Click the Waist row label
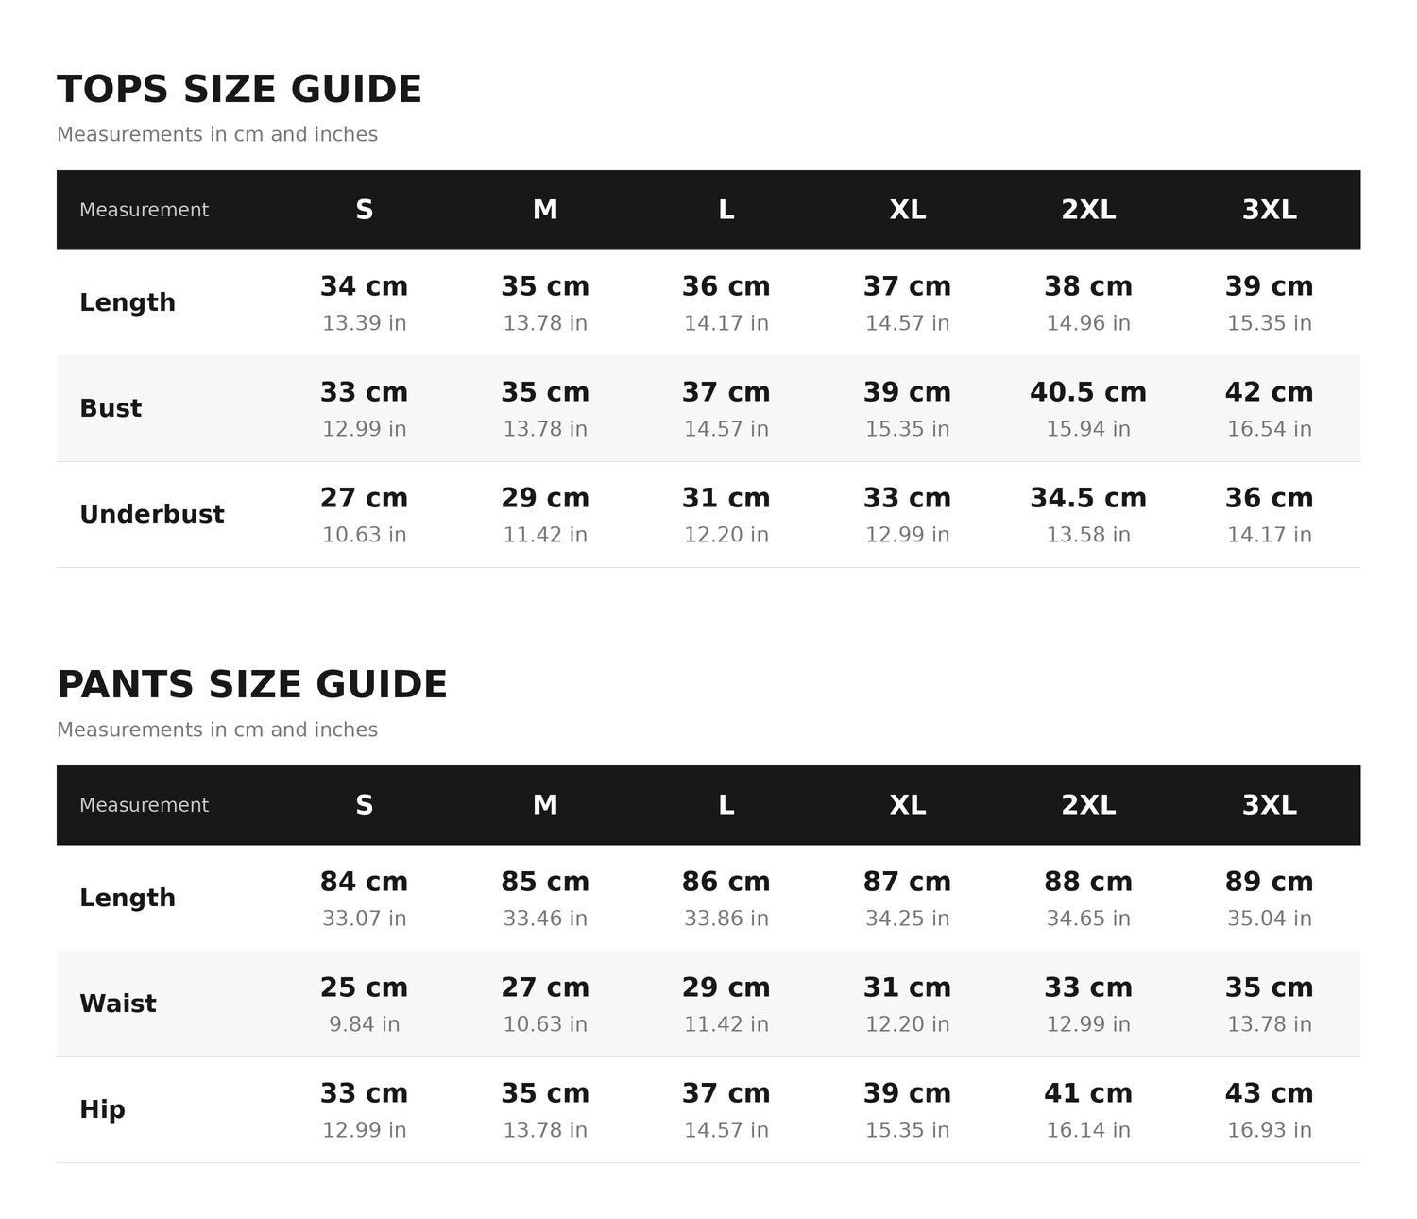1417x1219 pixels. point(118,1004)
